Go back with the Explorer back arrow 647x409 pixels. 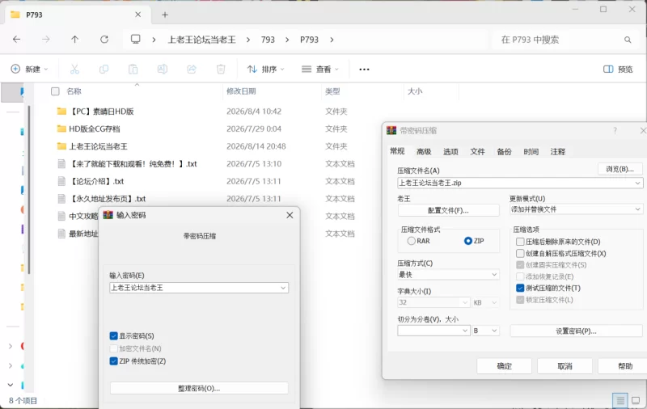[x=16, y=40]
